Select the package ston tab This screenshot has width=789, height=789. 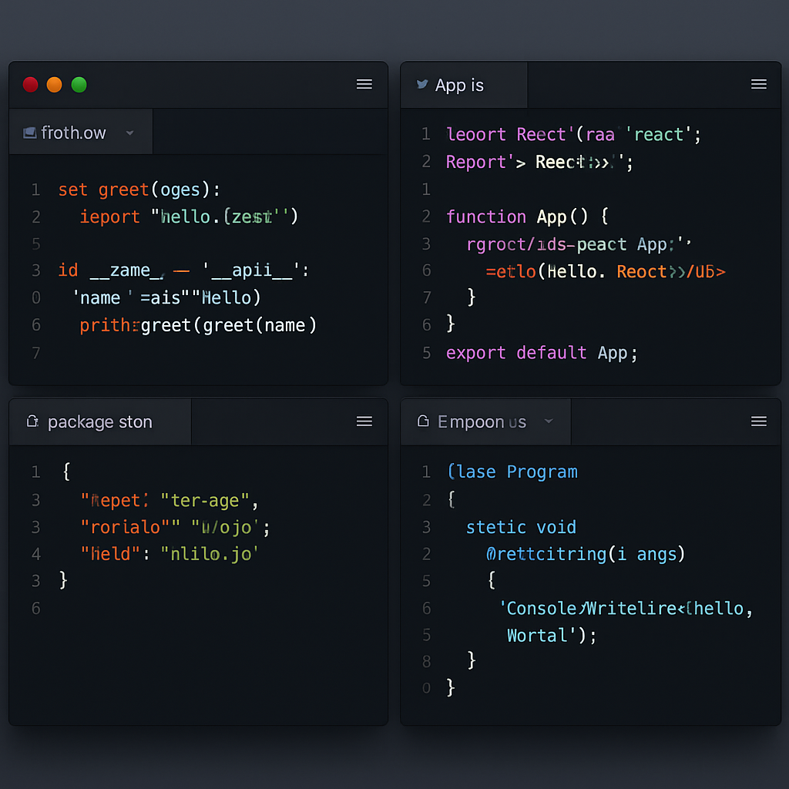(x=99, y=421)
